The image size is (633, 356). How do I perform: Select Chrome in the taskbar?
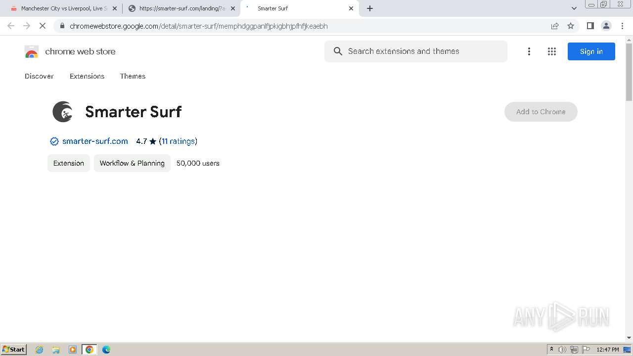click(90, 350)
